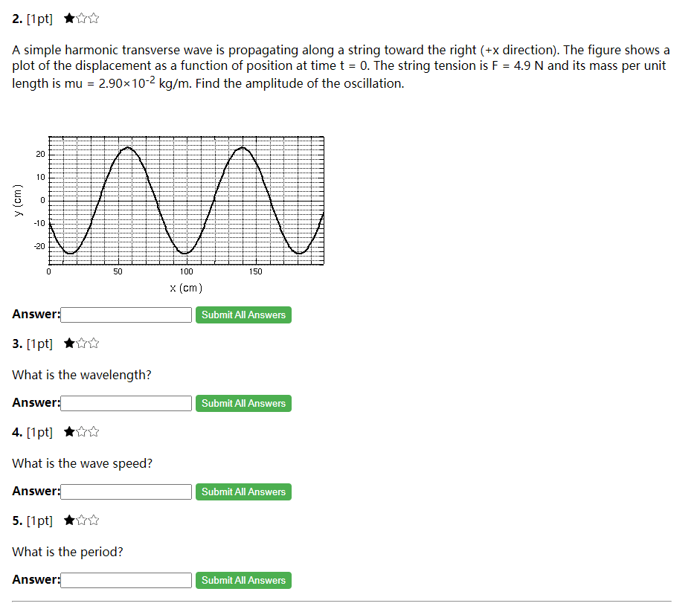Click the answer field for the wave speed question

click(125, 492)
